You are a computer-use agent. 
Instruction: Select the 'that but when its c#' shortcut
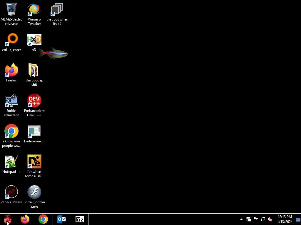coord(57,9)
